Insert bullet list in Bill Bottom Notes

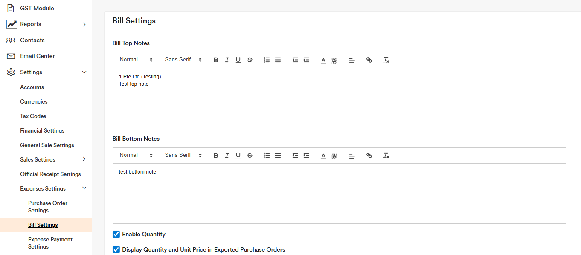point(278,156)
